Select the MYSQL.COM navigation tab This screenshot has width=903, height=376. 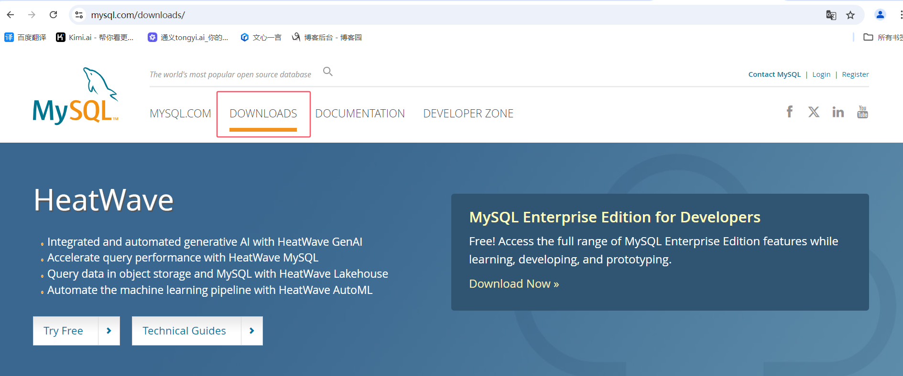pyautogui.click(x=180, y=114)
